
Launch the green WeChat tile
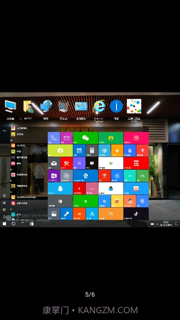[x=85, y=138]
